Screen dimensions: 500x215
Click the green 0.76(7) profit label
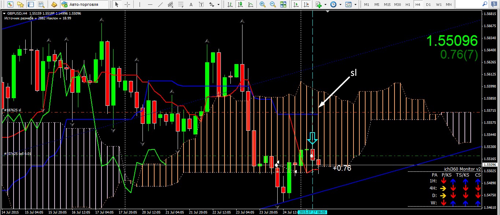tap(459, 55)
